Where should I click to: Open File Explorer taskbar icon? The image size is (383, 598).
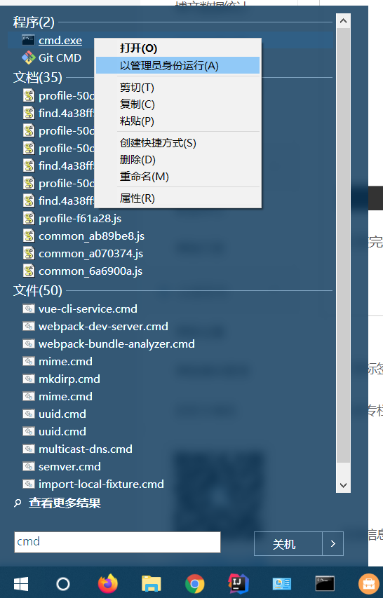[151, 583]
